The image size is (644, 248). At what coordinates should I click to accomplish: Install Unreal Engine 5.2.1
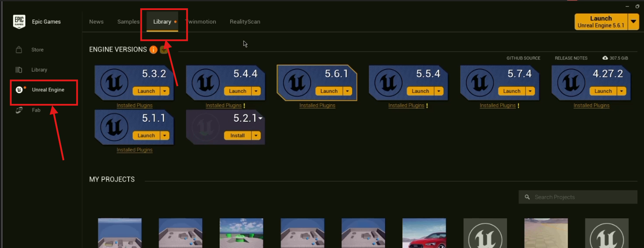pyautogui.click(x=238, y=136)
